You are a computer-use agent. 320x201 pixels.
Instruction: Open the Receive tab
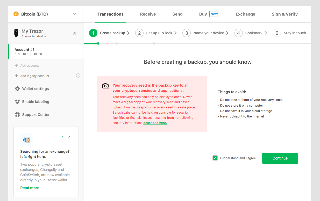[148, 14]
